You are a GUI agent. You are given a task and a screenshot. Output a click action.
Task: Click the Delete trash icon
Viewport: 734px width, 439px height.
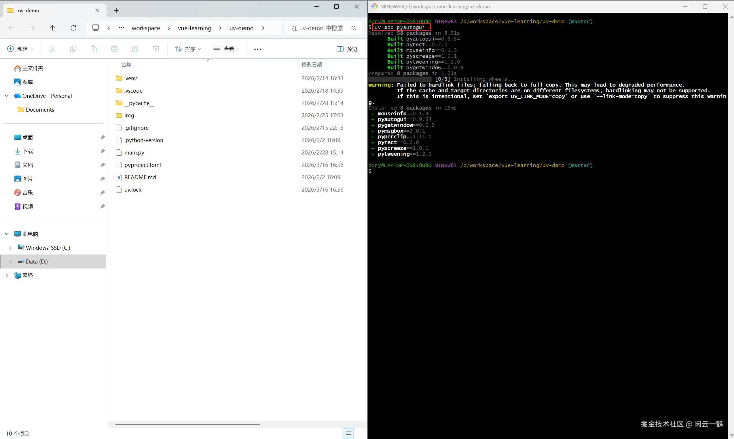pos(156,49)
